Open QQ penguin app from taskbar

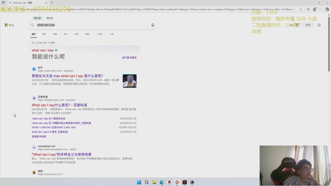[169, 182]
